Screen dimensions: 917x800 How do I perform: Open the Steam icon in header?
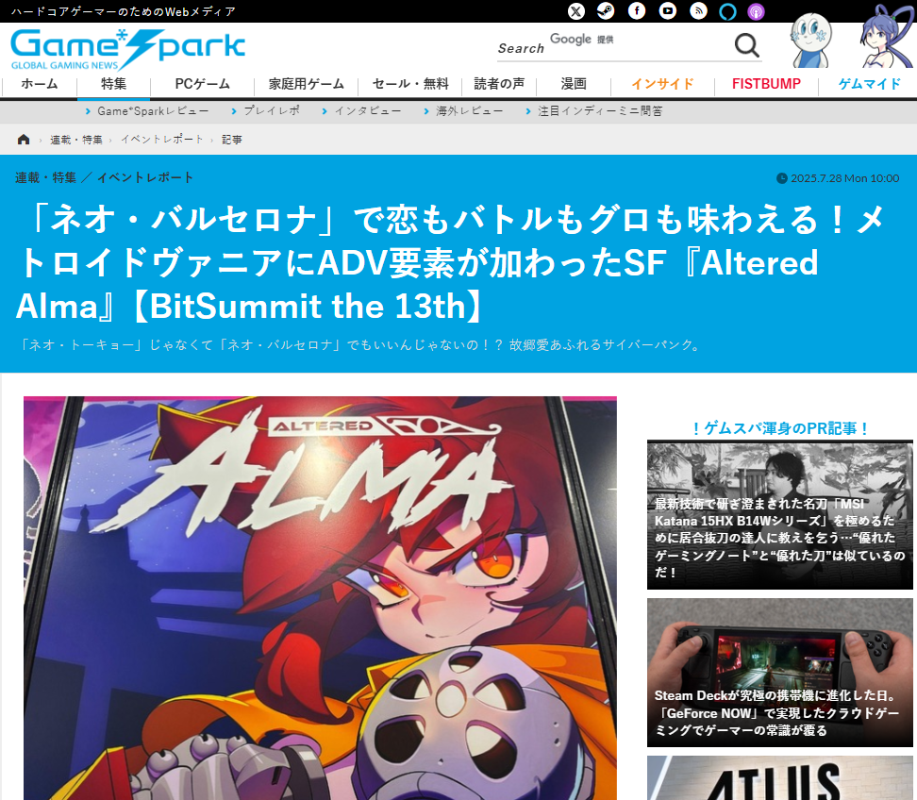606,11
